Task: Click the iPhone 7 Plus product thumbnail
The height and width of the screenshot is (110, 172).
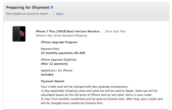Action: tap(19, 34)
